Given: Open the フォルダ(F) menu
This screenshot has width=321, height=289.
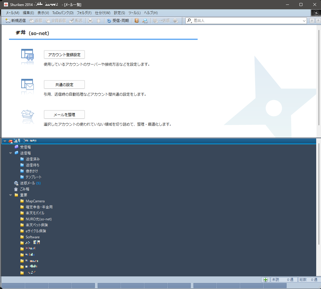Looking at the screenshot, I should coord(84,13).
